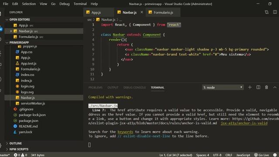Select App.js in Open Editors list
Screen dimensions: 279x157
pos(44,25)
